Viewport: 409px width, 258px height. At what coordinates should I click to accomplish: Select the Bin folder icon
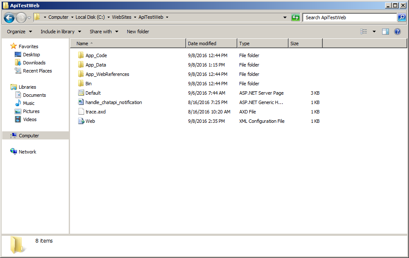(81, 84)
